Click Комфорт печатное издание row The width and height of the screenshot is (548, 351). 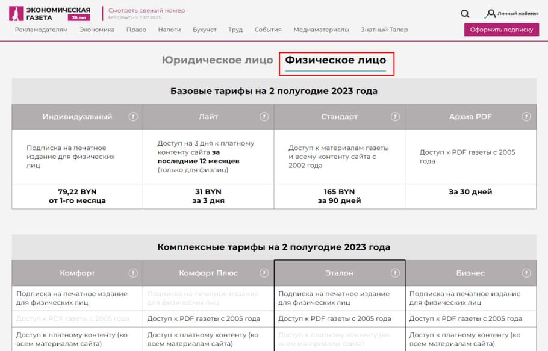pos(77,298)
